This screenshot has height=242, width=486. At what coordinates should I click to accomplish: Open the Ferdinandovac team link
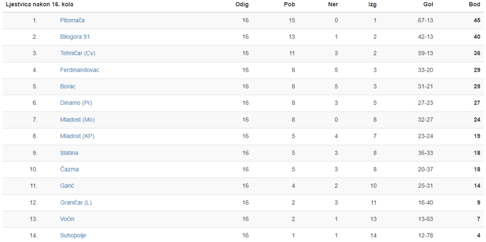click(x=80, y=70)
